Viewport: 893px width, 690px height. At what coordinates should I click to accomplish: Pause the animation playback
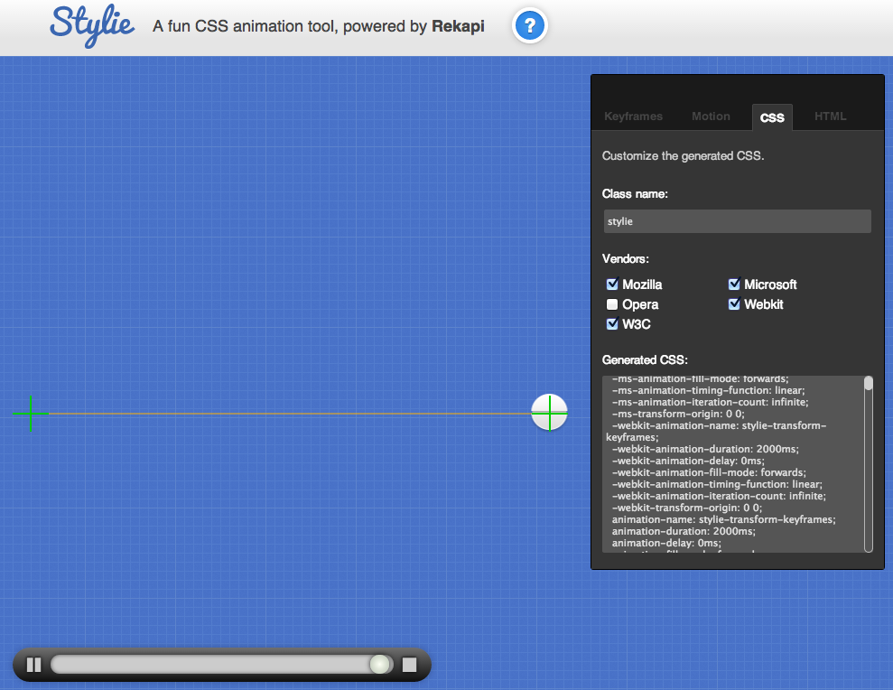click(x=34, y=665)
